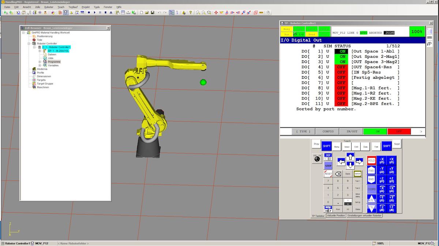Click the RESET key on the keypad
Viewport: 439px width, 246px height.
328,174
